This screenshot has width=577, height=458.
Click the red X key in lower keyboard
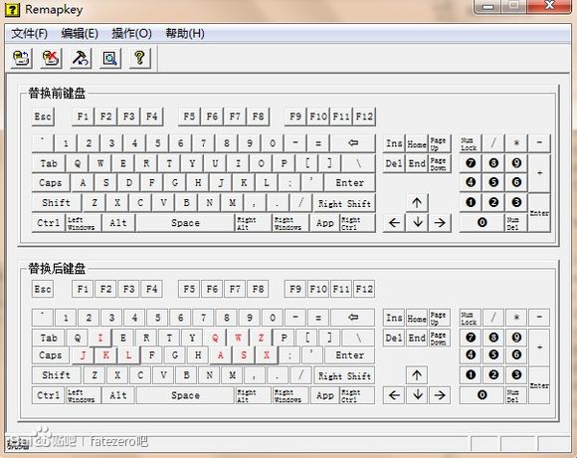267,355
